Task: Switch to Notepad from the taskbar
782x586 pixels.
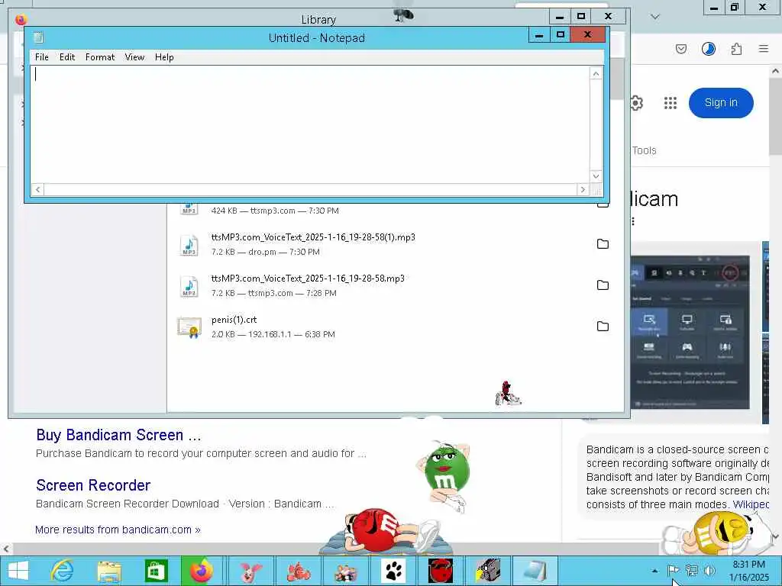Action: [535, 571]
